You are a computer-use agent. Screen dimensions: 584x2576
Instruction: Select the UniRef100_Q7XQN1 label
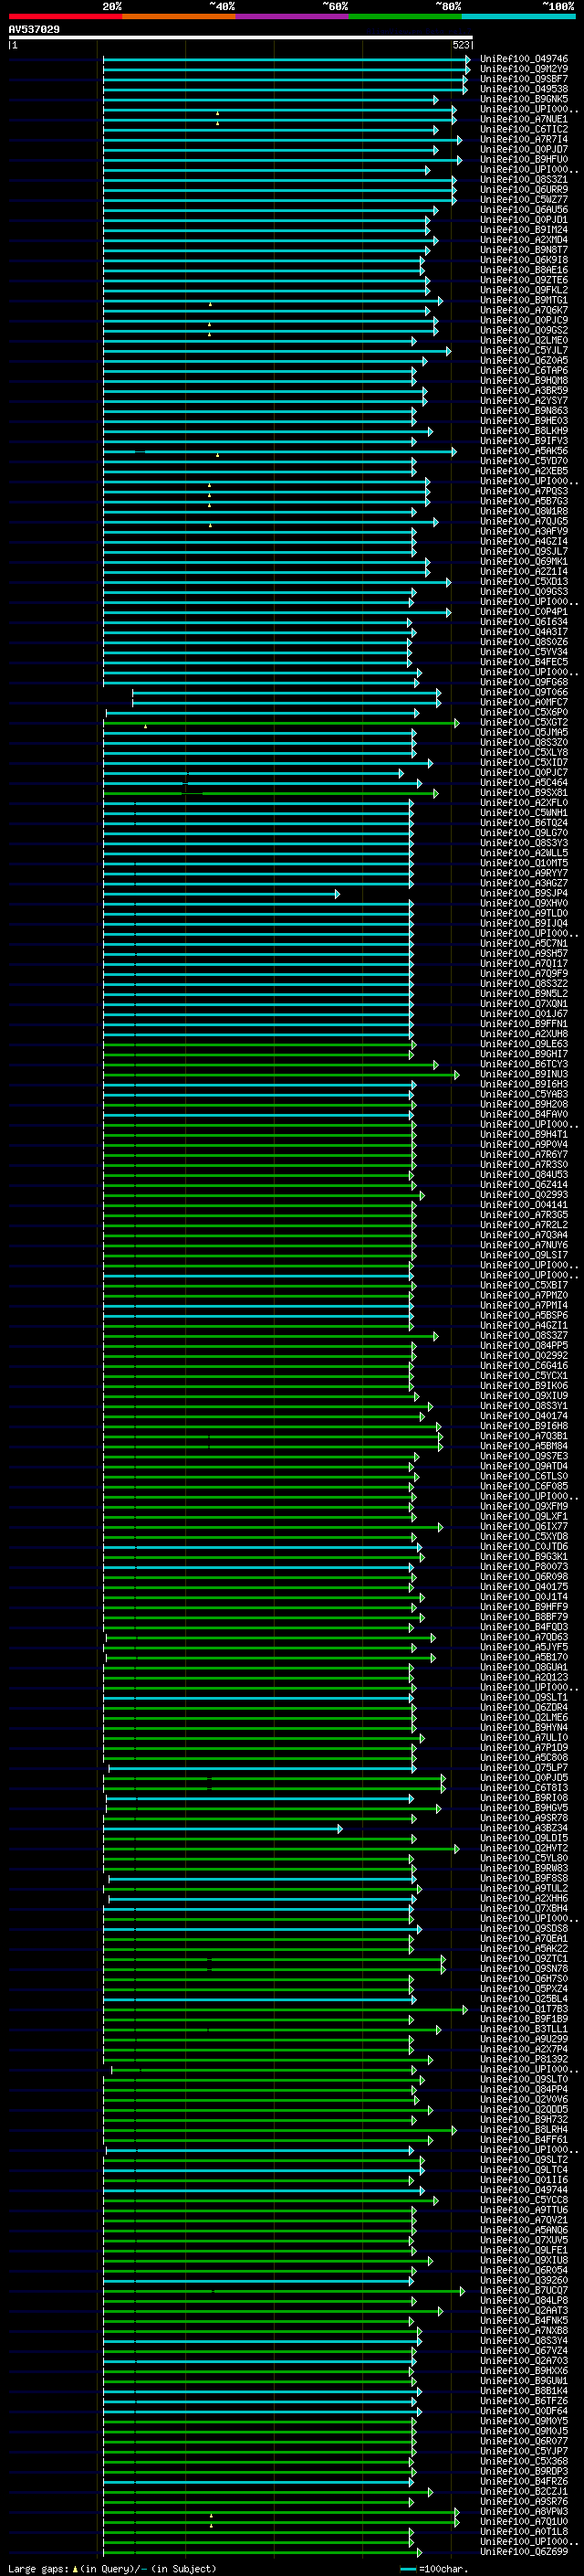pyautogui.click(x=524, y=1003)
